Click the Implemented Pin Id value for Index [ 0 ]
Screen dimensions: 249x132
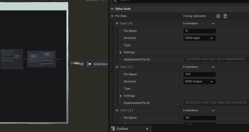point(215,59)
